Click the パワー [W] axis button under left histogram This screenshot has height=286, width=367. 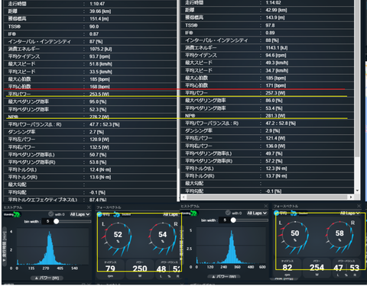[x=47, y=278]
